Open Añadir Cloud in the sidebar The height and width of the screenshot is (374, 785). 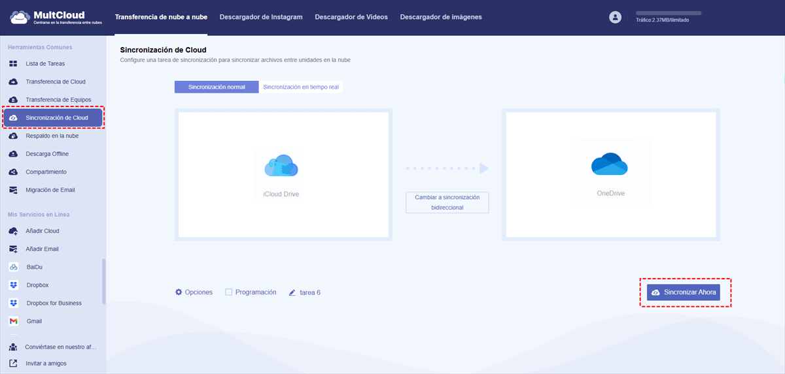coord(43,231)
